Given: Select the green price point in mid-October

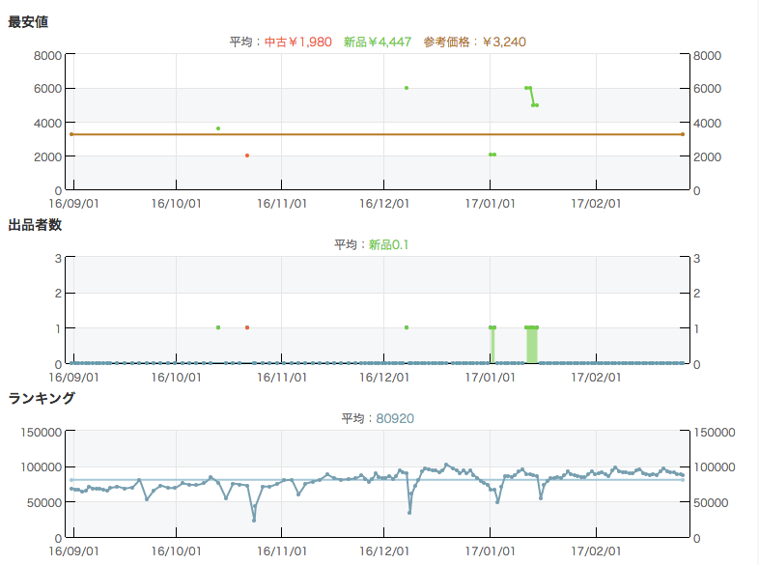Looking at the screenshot, I should tap(218, 128).
